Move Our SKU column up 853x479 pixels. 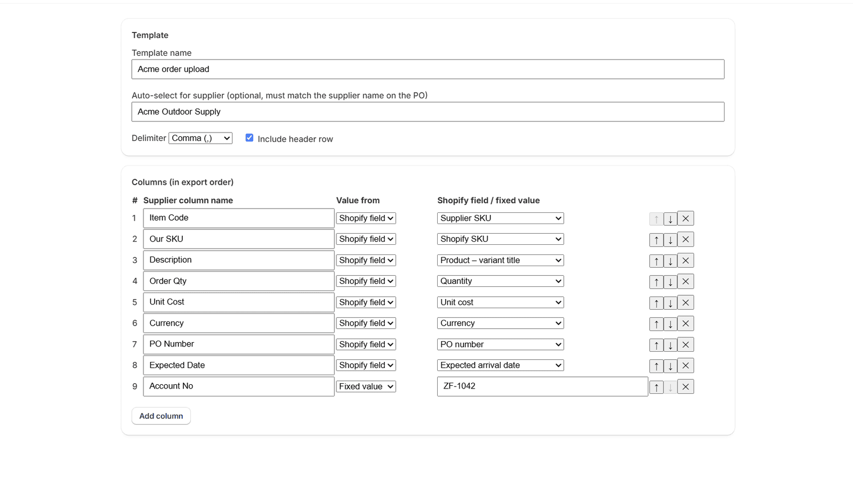pos(656,240)
